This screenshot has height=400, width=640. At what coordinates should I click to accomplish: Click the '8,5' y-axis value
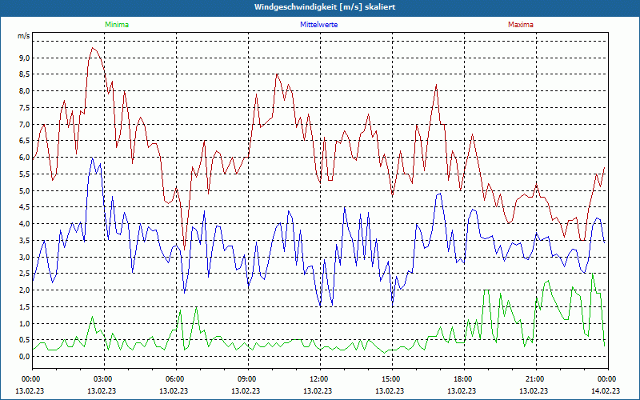[x=25, y=74]
